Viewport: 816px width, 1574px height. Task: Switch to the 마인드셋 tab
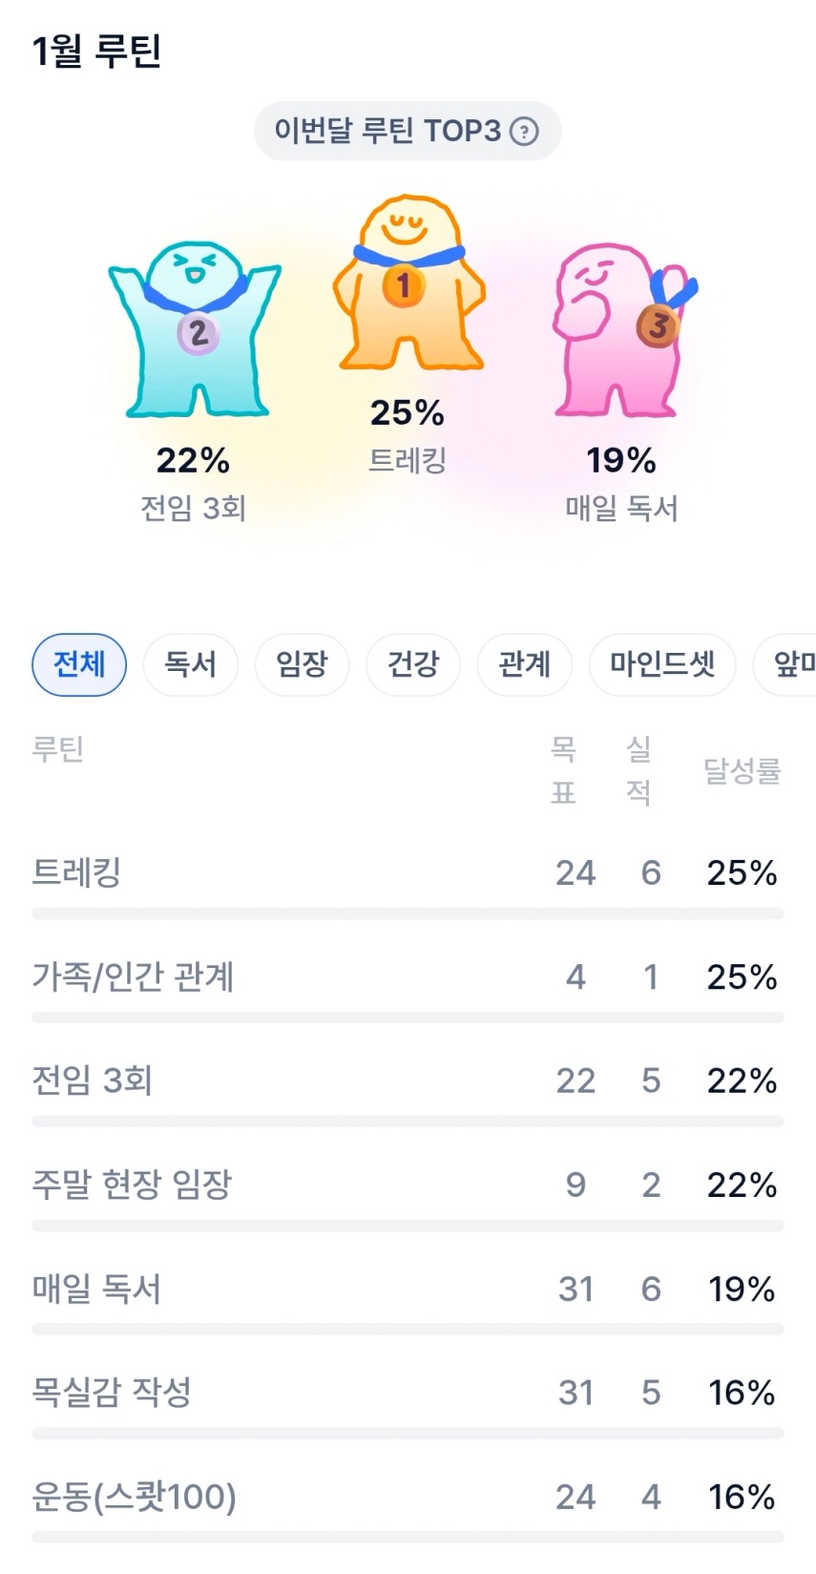click(x=662, y=664)
